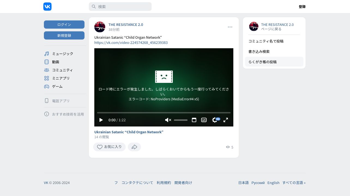Switch video to fullscreen
The image size is (350, 196).
click(x=226, y=120)
